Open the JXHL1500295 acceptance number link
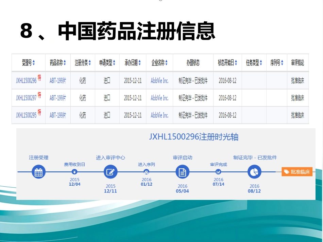This screenshot has height=242, width=323. (26, 115)
